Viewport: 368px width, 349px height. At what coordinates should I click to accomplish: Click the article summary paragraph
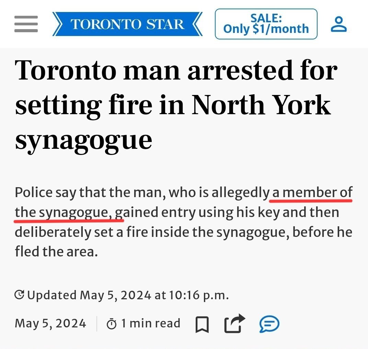[184, 222]
